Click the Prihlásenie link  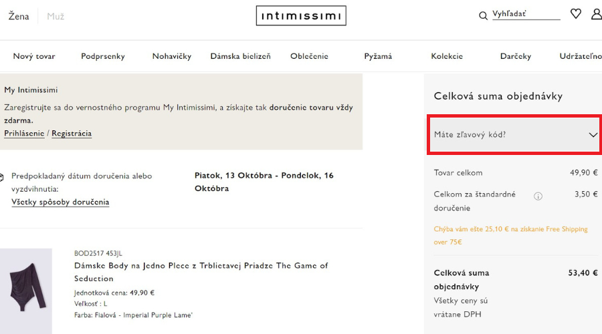click(x=24, y=134)
